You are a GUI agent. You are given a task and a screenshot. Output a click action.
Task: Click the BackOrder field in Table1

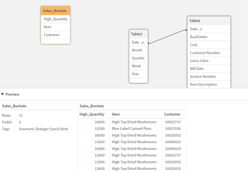coord(199,37)
